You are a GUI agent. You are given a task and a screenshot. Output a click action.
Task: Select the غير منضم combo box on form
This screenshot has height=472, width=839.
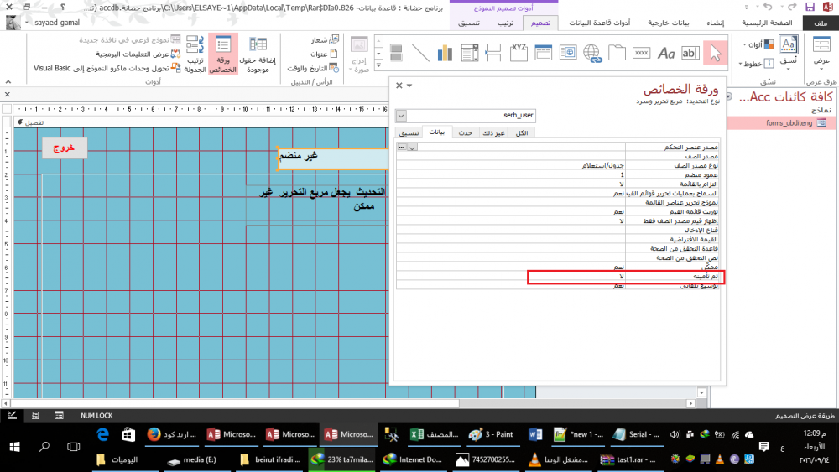[x=333, y=158]
